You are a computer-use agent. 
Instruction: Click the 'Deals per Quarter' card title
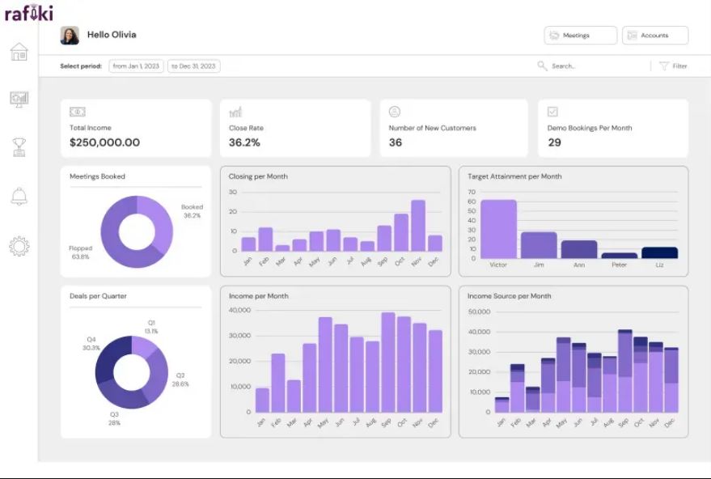98,296
